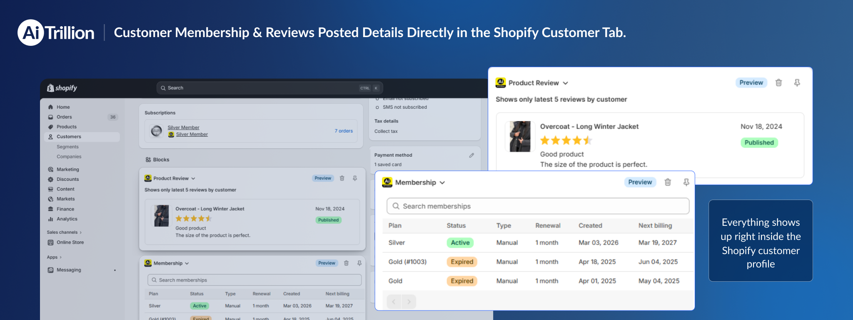Click the Active badge in Shopify membership table
The width and height of the screenshot is (853, 320).
(x=200, y=306)
